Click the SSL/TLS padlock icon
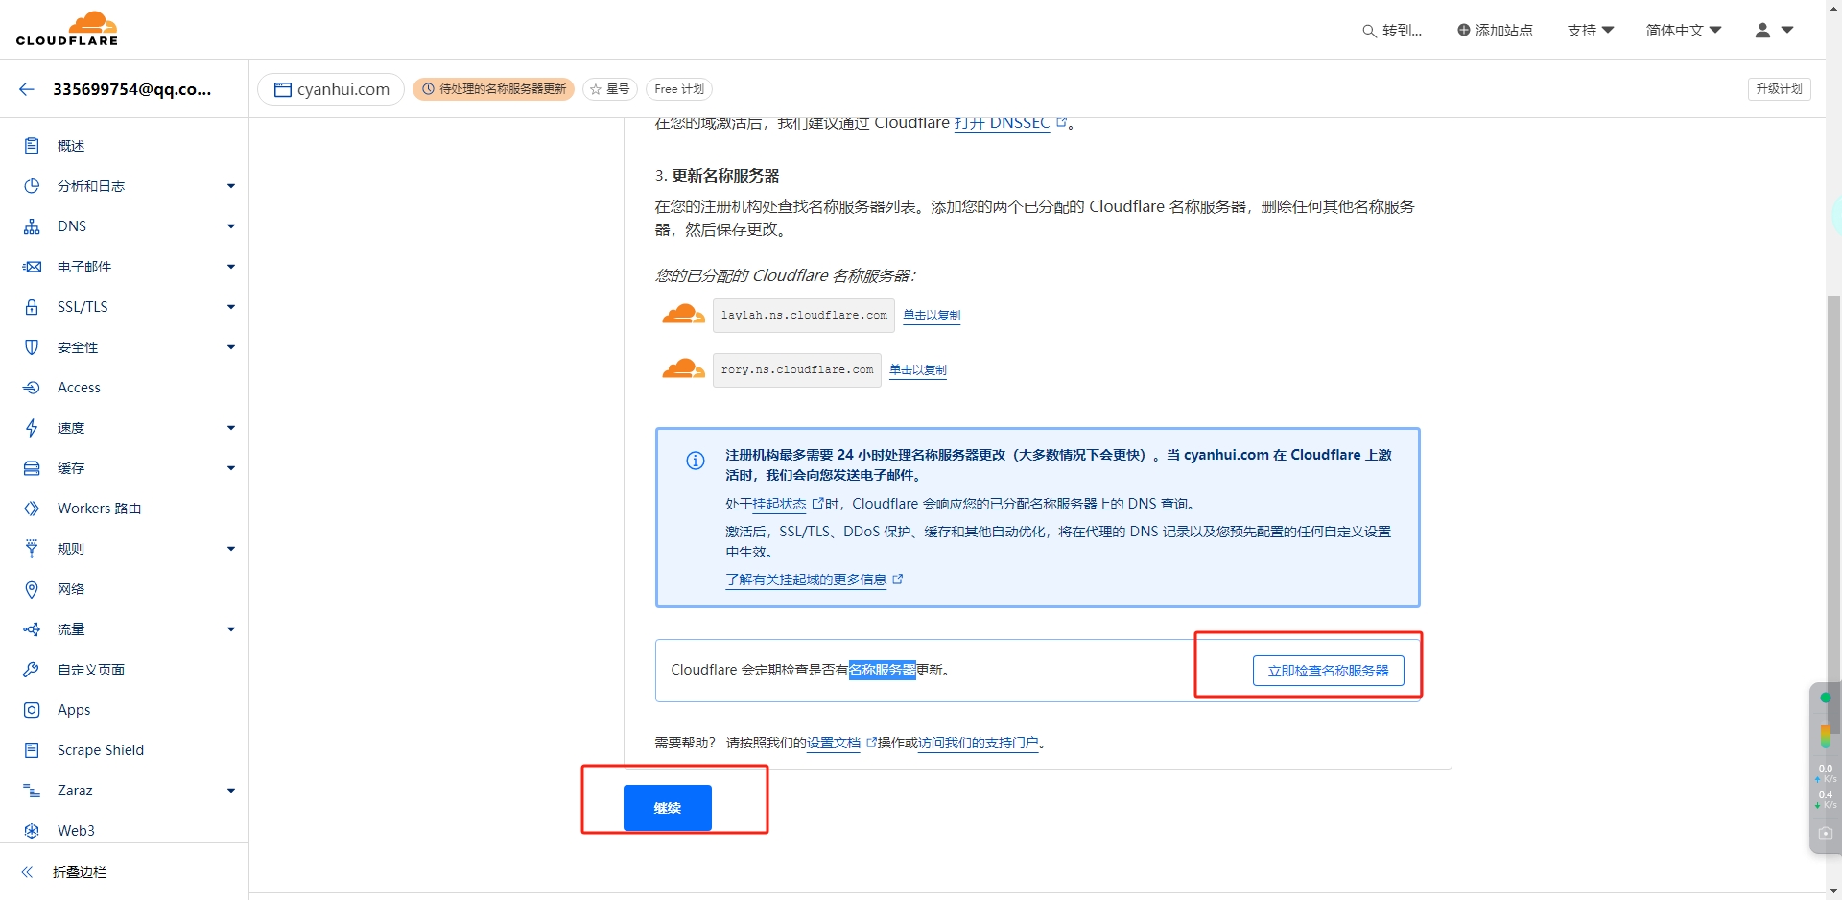The height and width of the screenshot is (900, 1842). point(32,307)
